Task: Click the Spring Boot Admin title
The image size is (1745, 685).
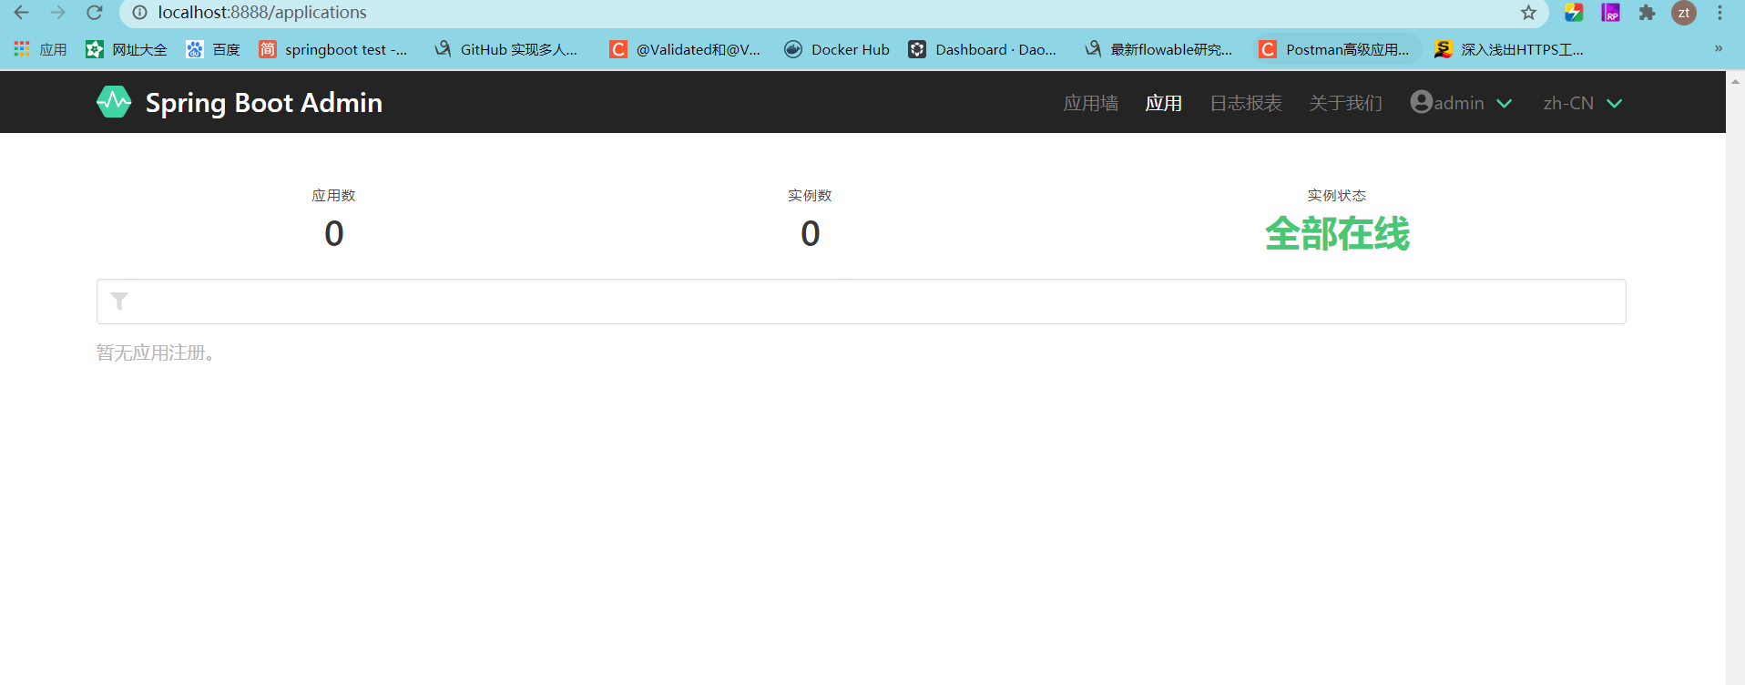Action: pos(264,103)
